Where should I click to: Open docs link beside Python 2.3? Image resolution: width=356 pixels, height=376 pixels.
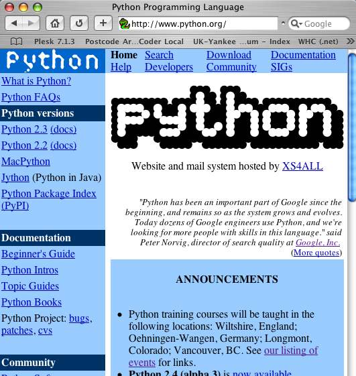63,129
